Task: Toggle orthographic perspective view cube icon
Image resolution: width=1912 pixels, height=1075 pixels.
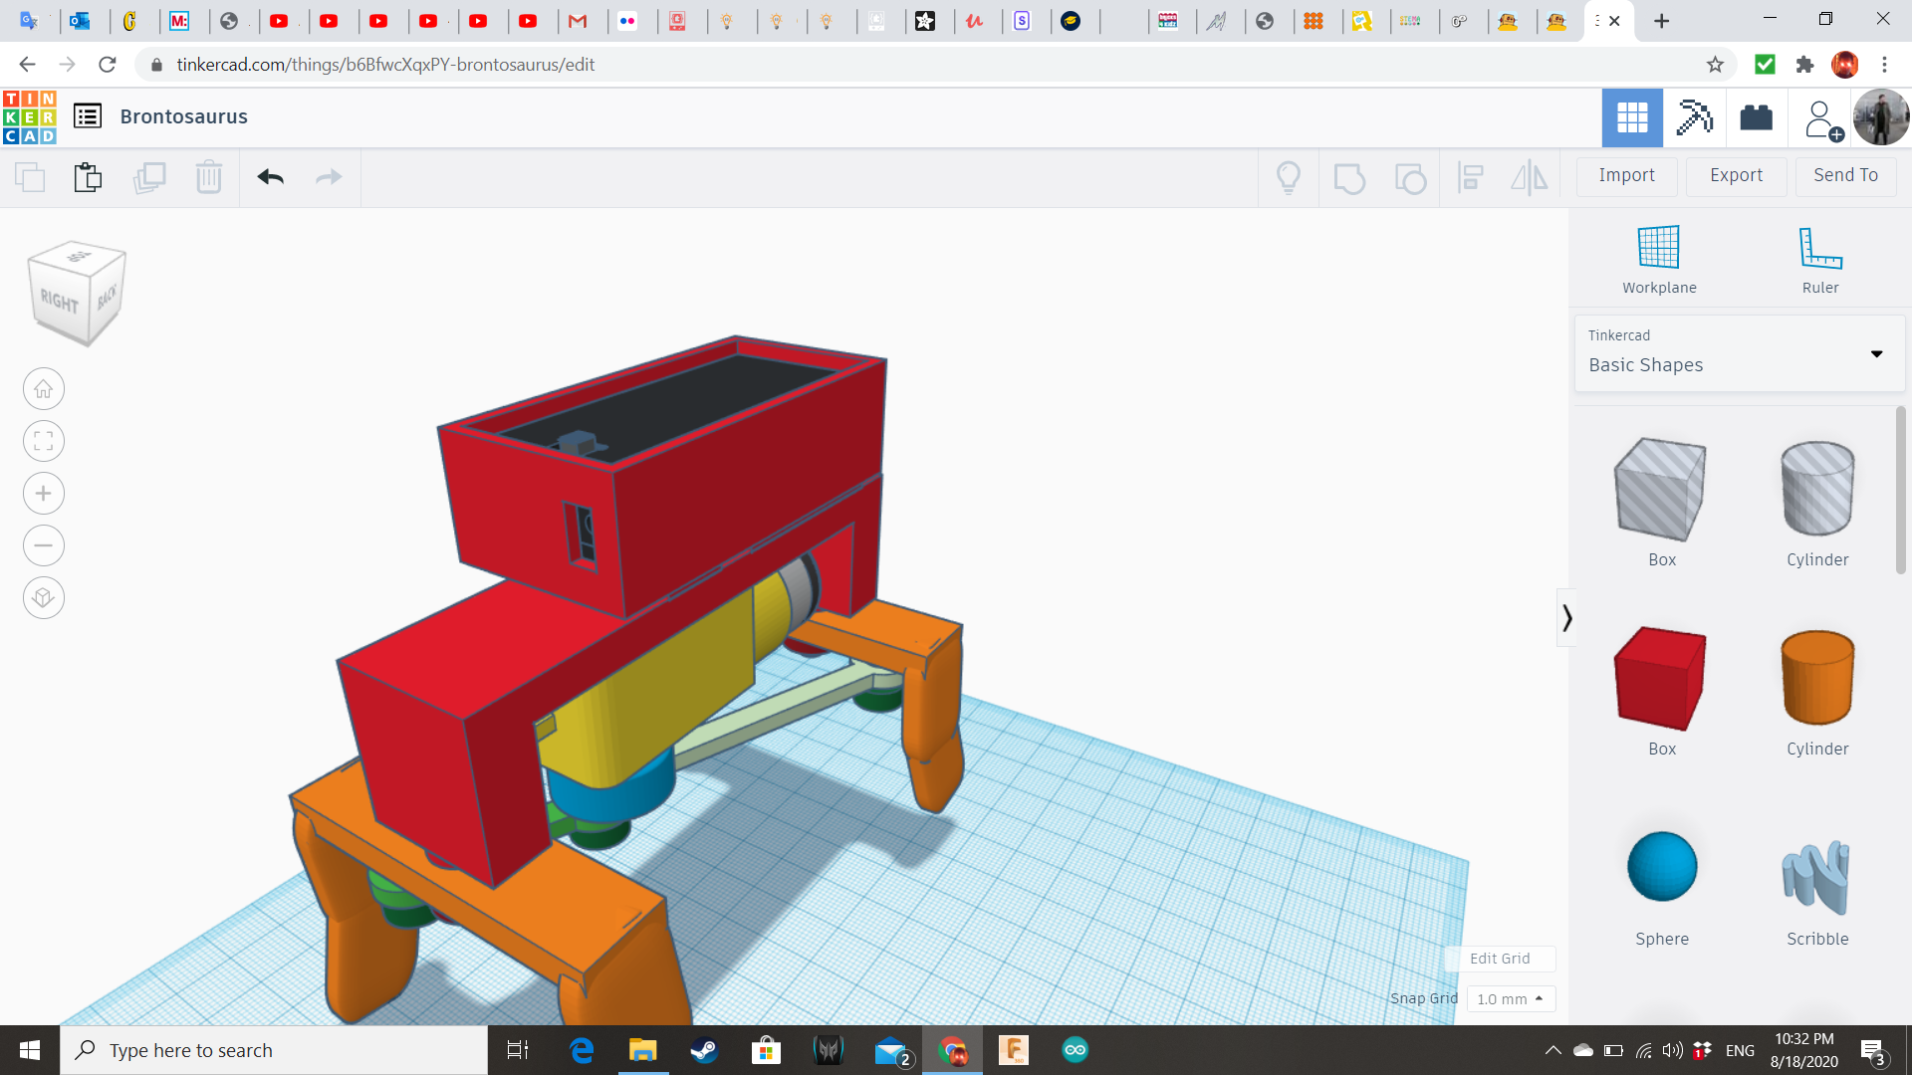Action: coord(44,598)
